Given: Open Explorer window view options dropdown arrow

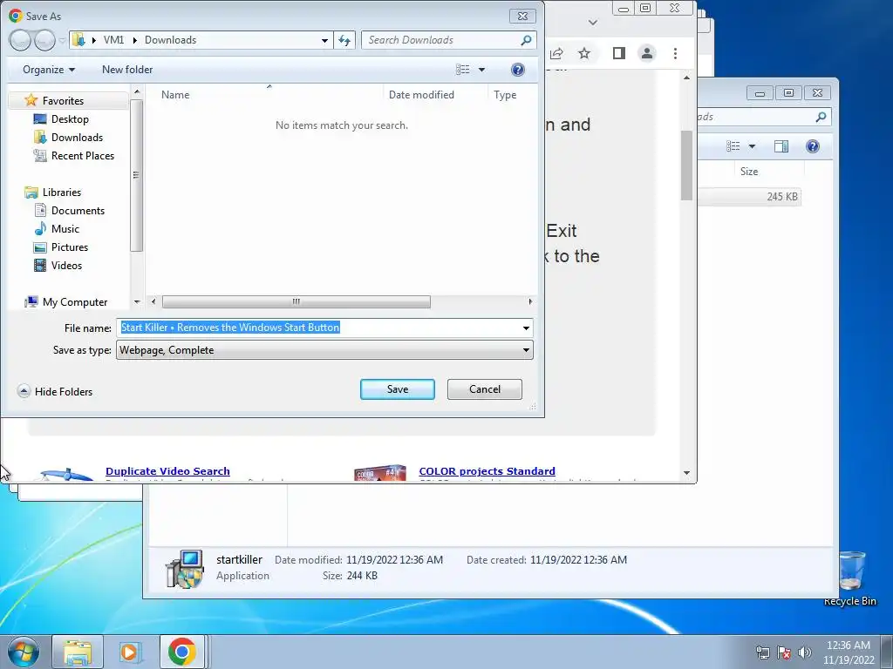Looking at the screenshot, I should pyautogui.click(x=752, y=146).
